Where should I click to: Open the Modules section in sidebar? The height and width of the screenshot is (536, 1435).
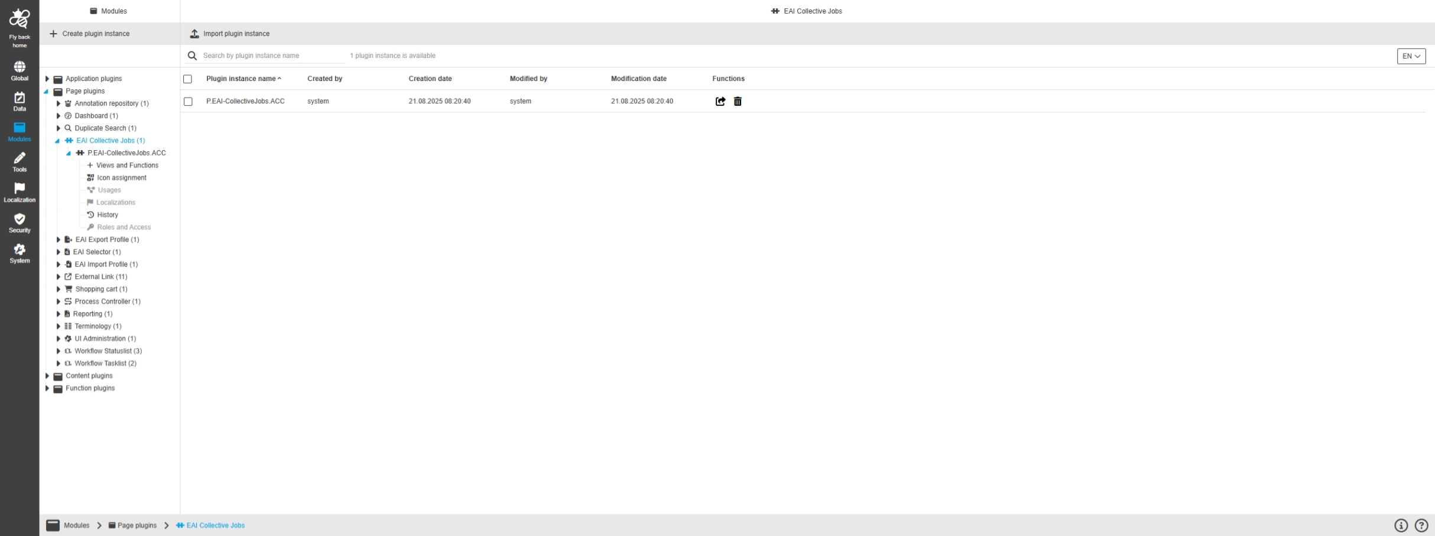pyautogui.click(x=20, y=132)
